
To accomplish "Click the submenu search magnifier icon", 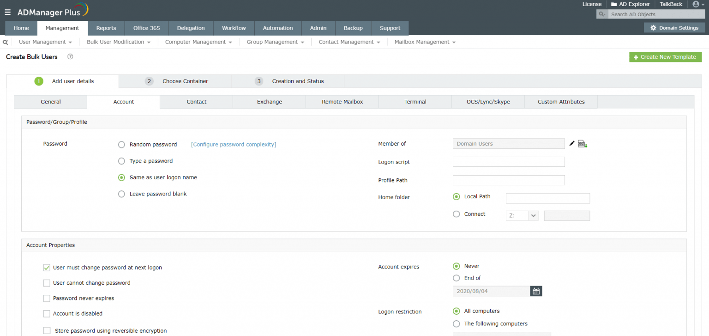I will [6, 42].
